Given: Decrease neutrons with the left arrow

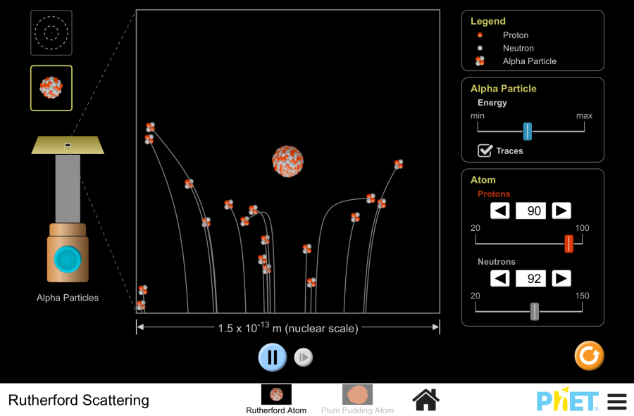Looking at the screenshot, I should (500, 279).
